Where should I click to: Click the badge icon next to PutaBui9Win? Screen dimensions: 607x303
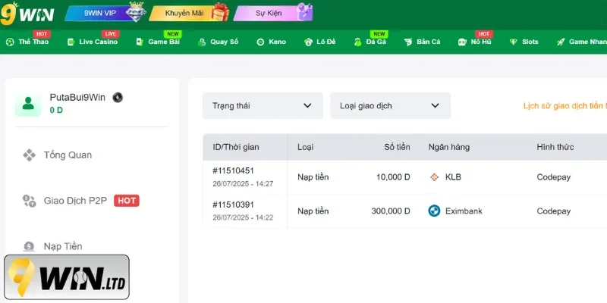(118, 98)
